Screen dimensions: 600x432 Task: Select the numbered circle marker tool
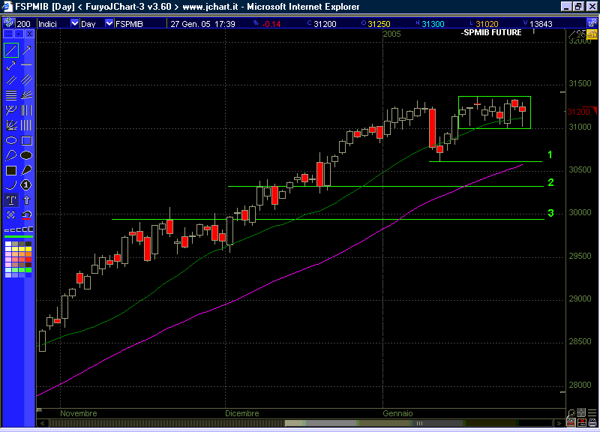click(x=26, y=184)
